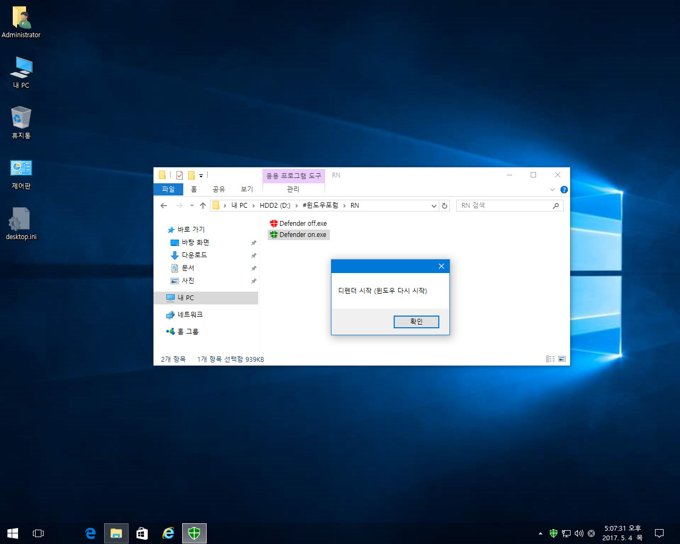The image size is (680, 544).
Task: Click the search magnifier icon
Action: (x=556, y=206)
